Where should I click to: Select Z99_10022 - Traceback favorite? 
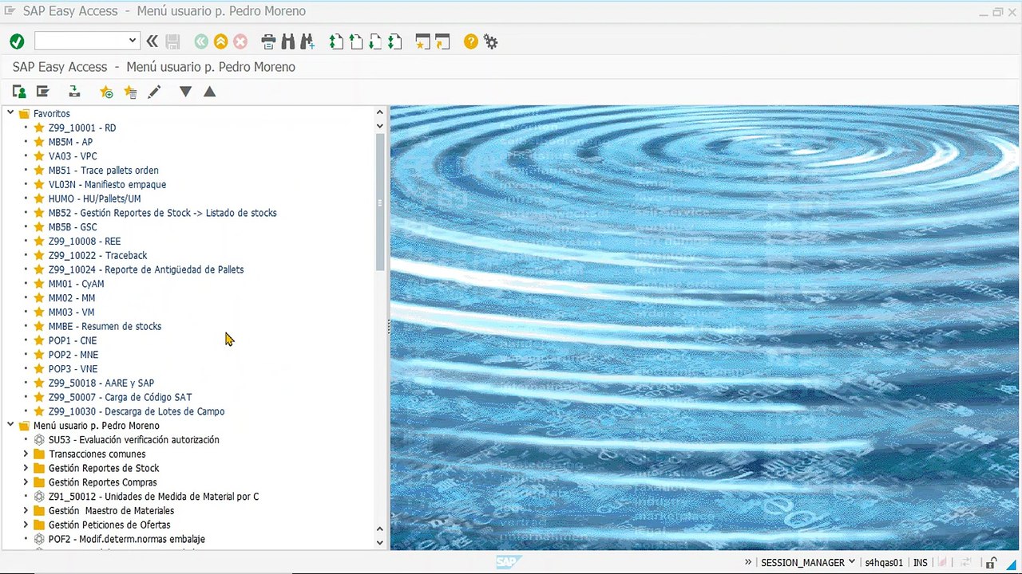97,255
